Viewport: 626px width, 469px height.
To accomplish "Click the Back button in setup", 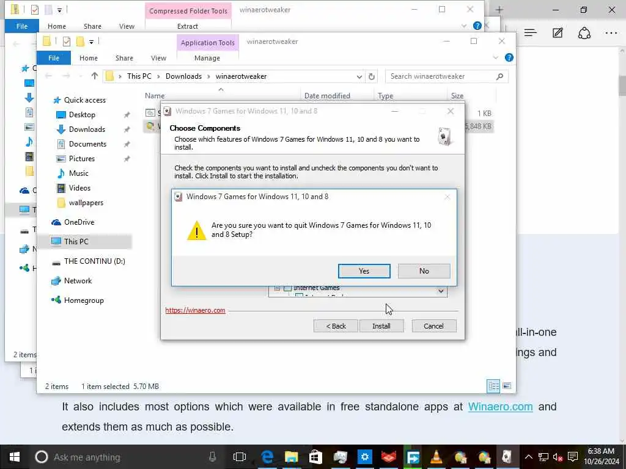I will click(336, 326).
